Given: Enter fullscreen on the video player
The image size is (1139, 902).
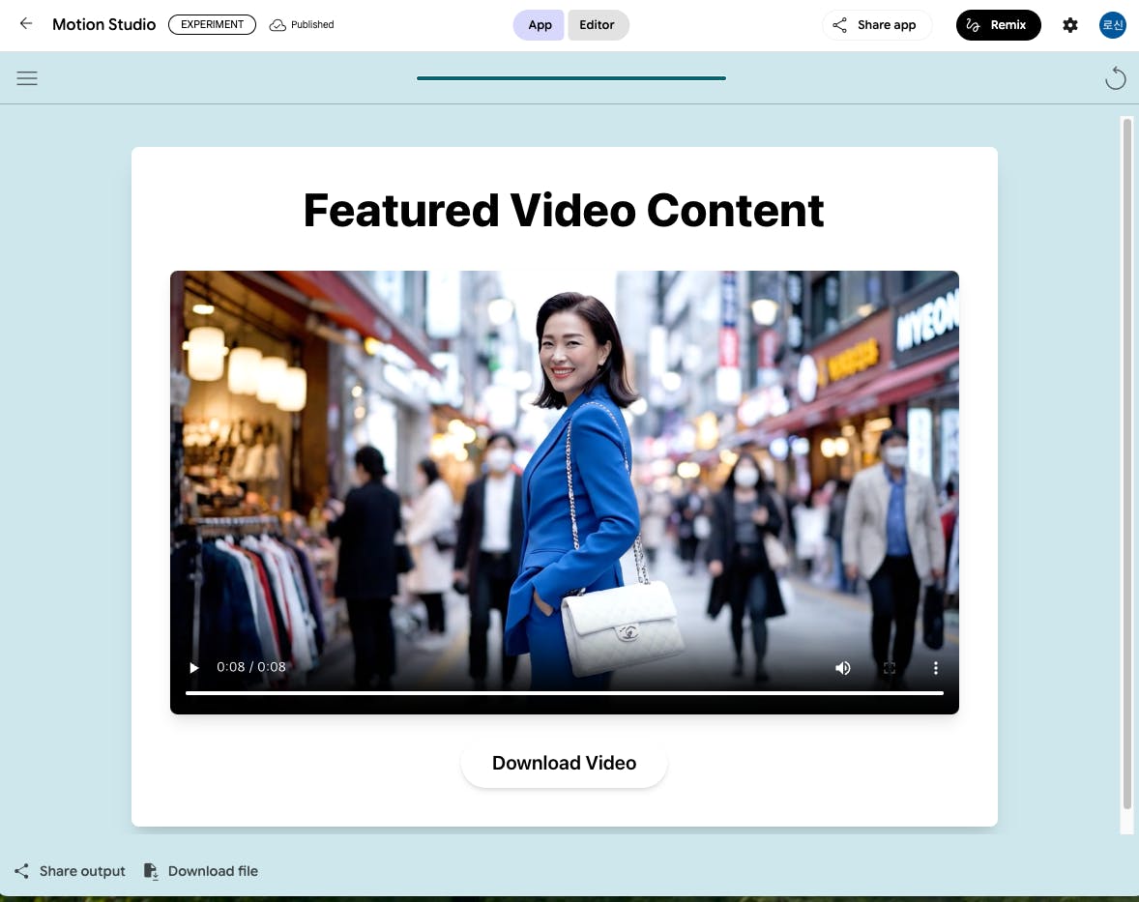Looking at the screenshot, I should (890, 667).
